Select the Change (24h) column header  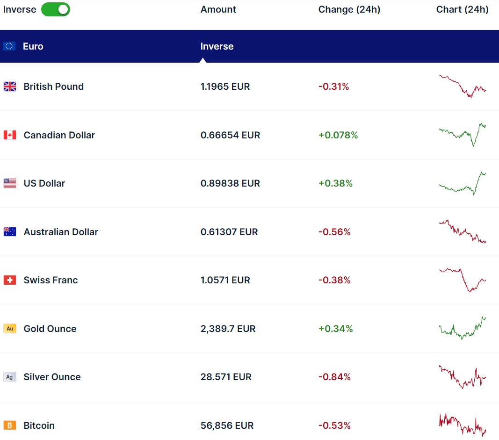coord(349,9)
